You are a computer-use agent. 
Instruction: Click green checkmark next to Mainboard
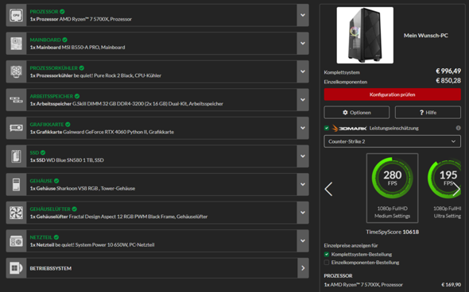coord(65,40)
